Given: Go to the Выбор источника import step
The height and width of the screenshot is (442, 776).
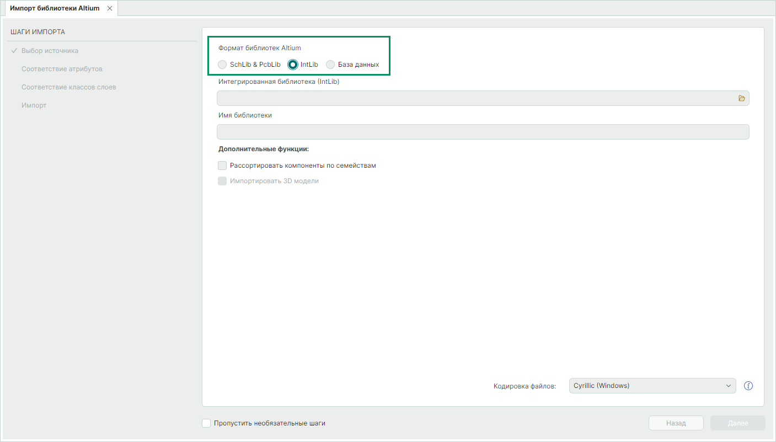Looking at the screenshot, I should tap(50, 51).
